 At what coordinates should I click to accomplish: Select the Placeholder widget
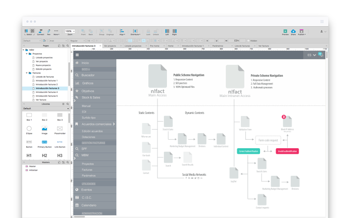point(60,130)
